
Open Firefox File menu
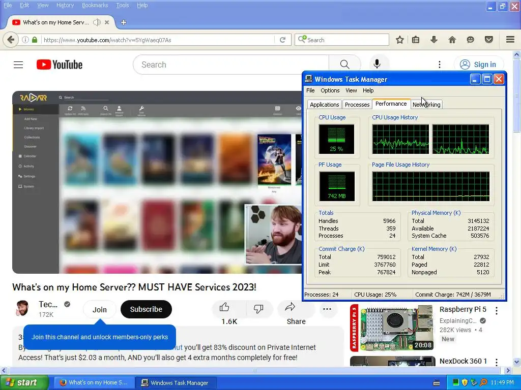(8, 5)
